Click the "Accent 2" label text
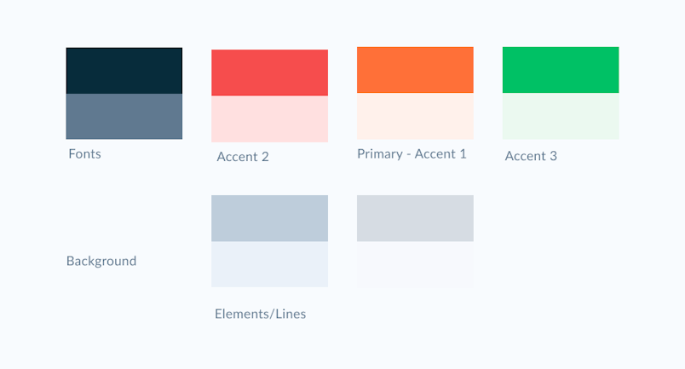Screen dimensions: 685x369 [243, 157]
